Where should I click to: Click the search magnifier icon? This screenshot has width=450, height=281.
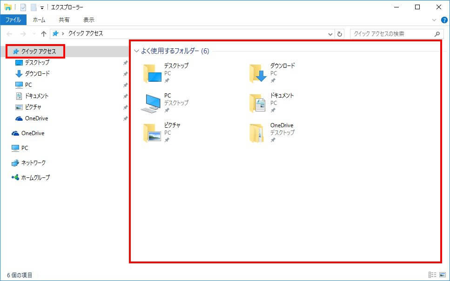(437, 33)
